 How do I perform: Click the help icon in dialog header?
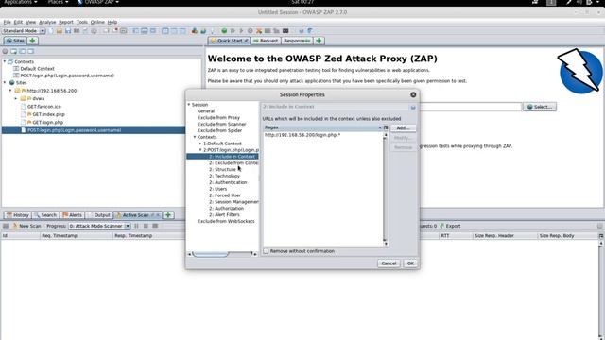(x=413, y=107)
